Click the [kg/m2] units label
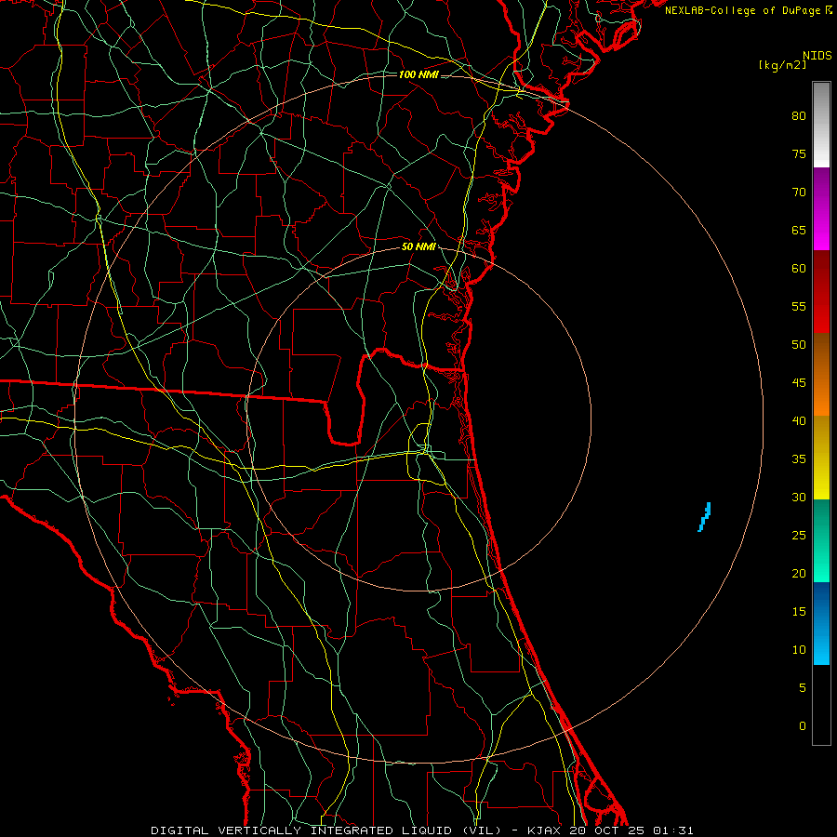 782,65
